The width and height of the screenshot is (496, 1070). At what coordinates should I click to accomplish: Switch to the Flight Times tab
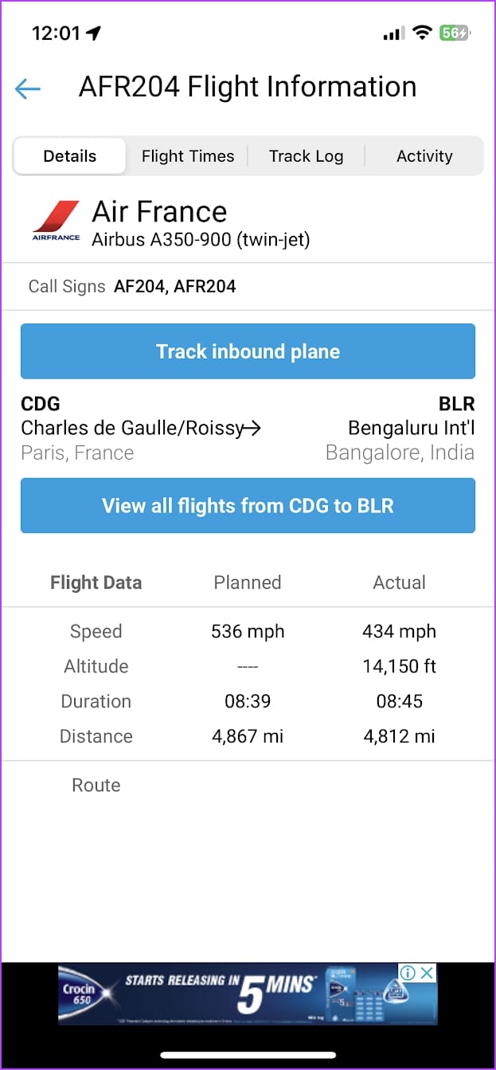click(x=188, y=156)
